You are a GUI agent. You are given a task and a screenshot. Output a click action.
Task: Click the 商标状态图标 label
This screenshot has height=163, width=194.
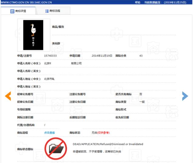[25, 149]
